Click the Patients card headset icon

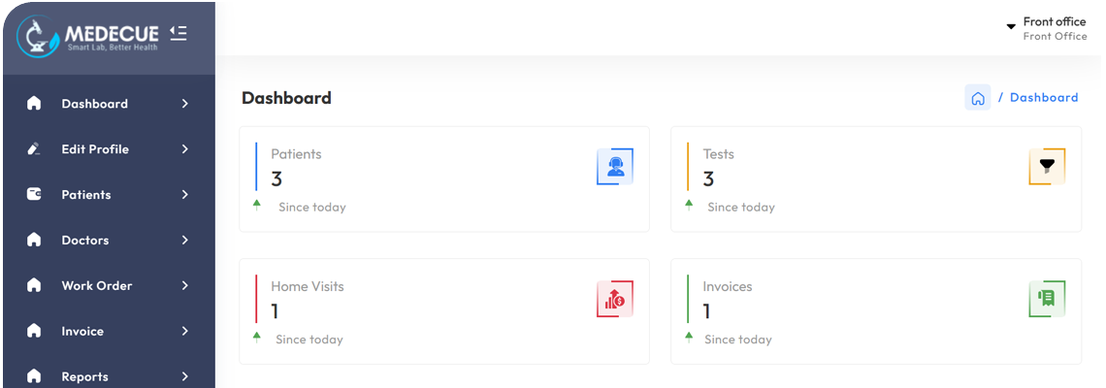615,166
